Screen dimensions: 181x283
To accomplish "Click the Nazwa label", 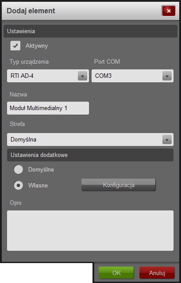I will pyautogui.click(x=18, y=94).
